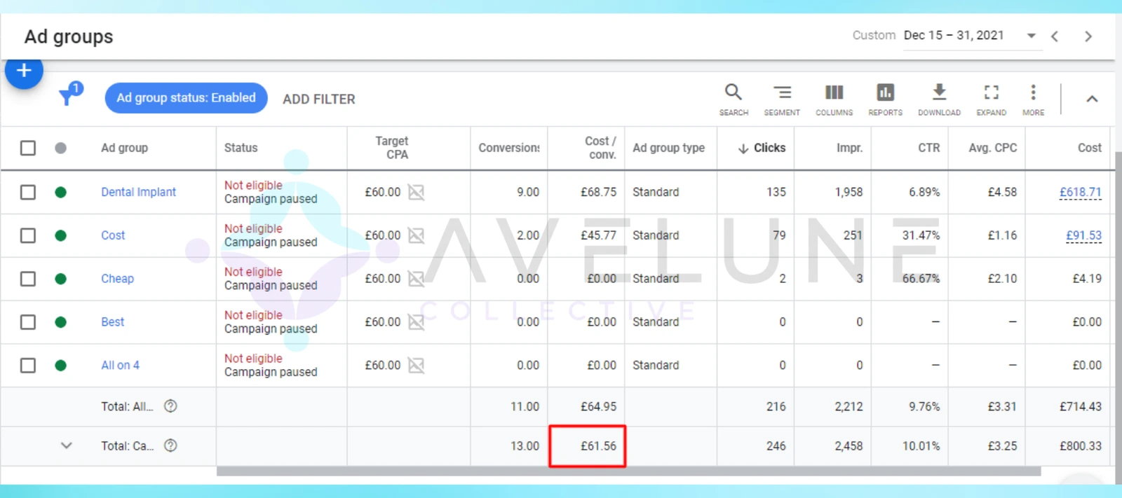The height and width of the screenshot is (498, 1122).
Task: Open the Cost ad group link
Action: click(x=113, y=235)
